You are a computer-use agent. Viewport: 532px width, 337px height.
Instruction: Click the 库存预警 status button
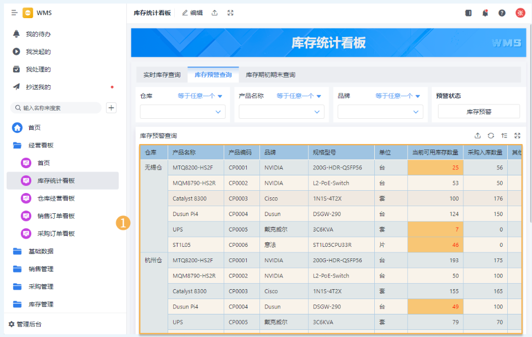[479, 112]
